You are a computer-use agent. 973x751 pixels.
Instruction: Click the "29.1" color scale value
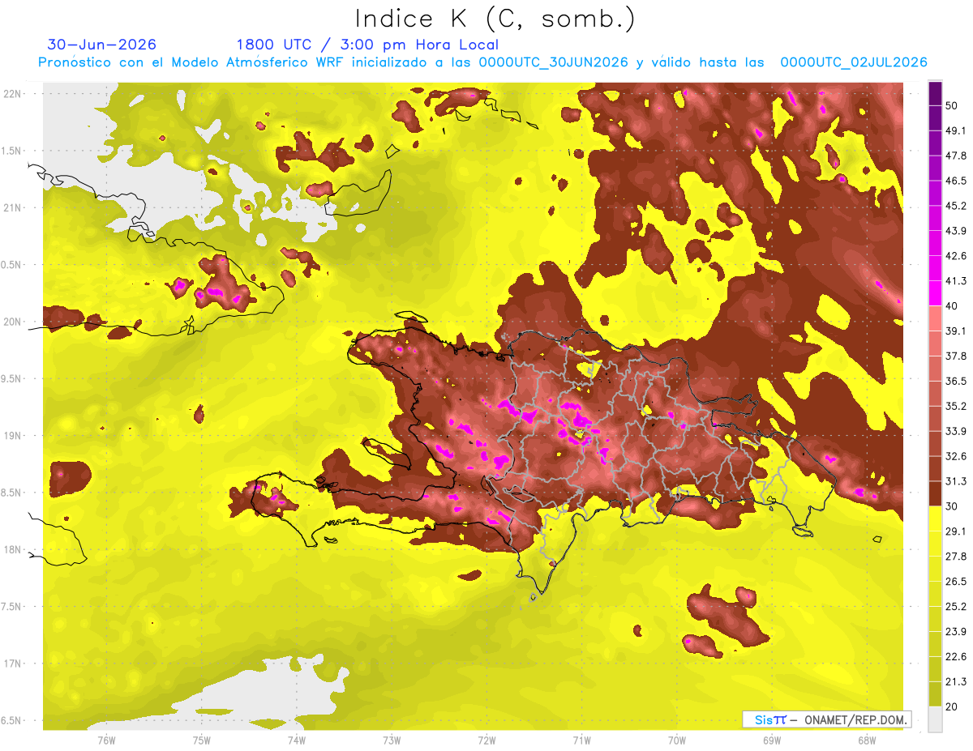point(956,531)
